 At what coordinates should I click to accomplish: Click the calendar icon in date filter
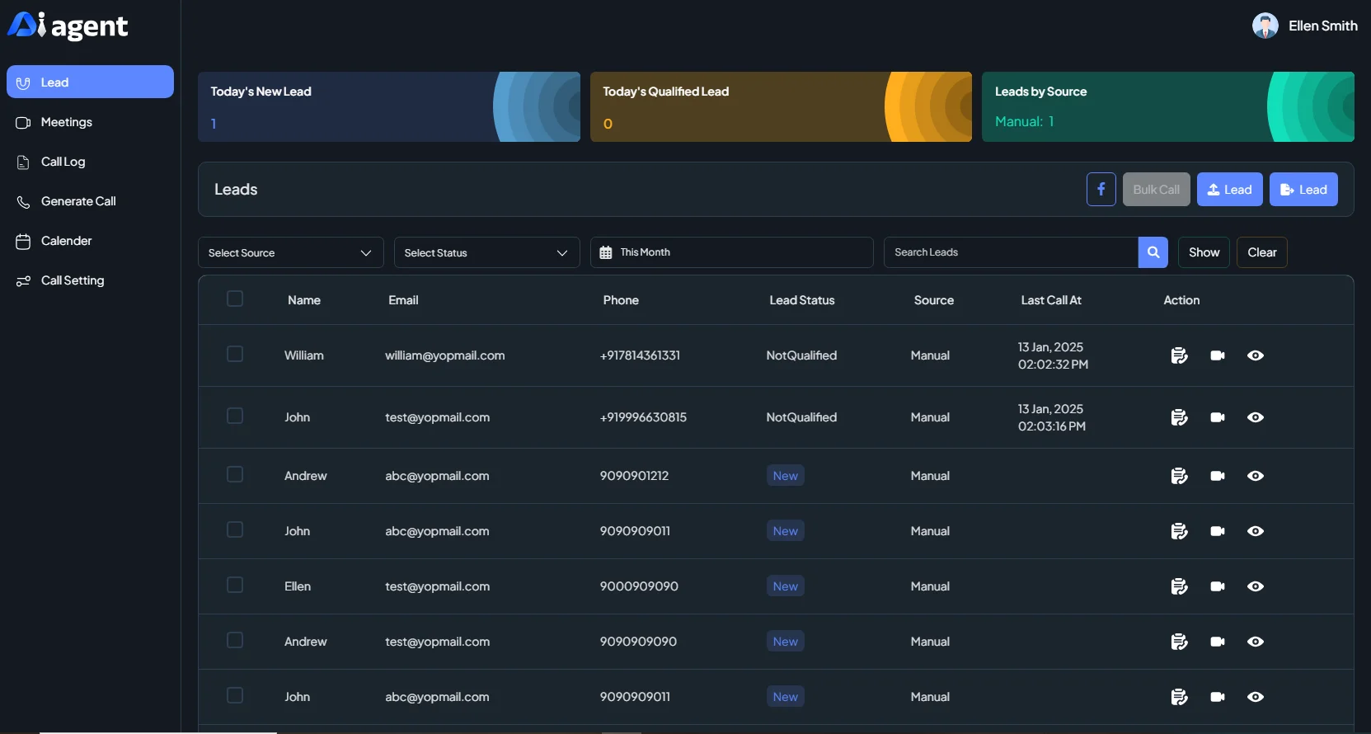pyautogui.click(x=606, y=252)
